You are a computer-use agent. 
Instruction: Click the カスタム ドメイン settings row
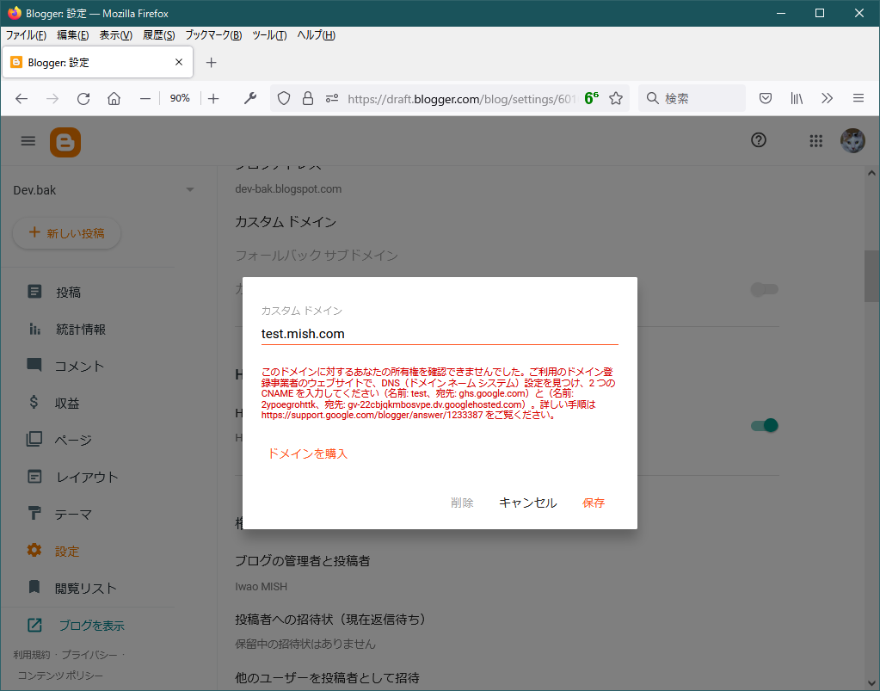[x=286, y=222]
